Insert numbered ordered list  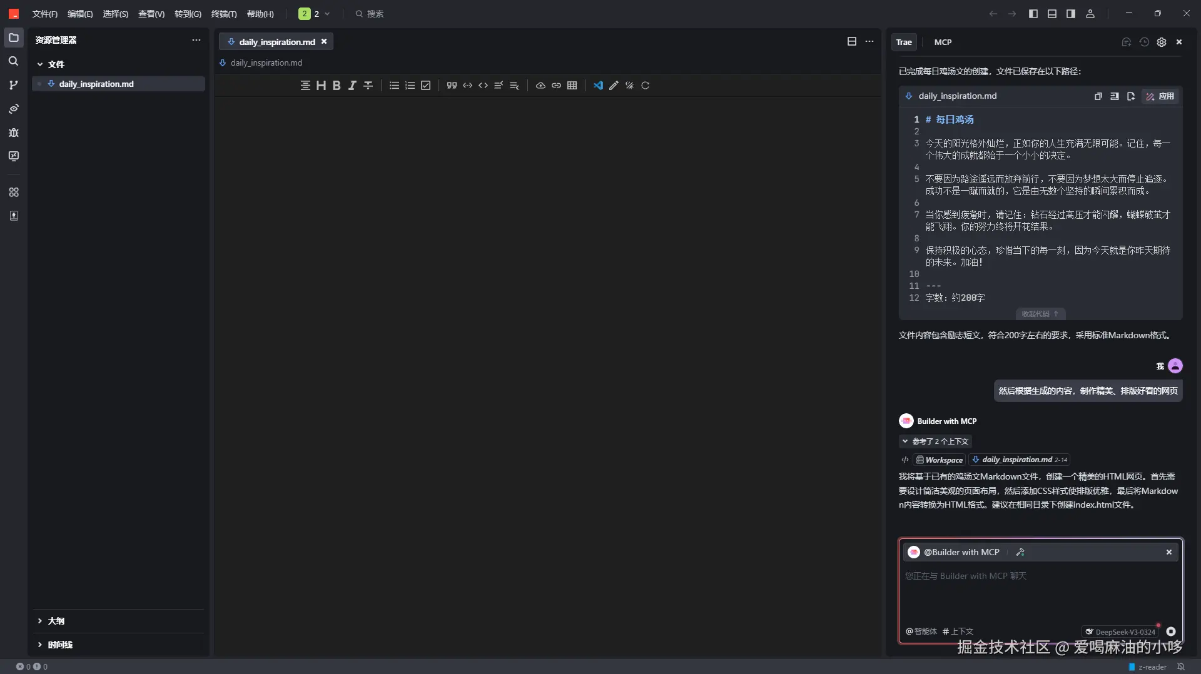coord(410,86)
